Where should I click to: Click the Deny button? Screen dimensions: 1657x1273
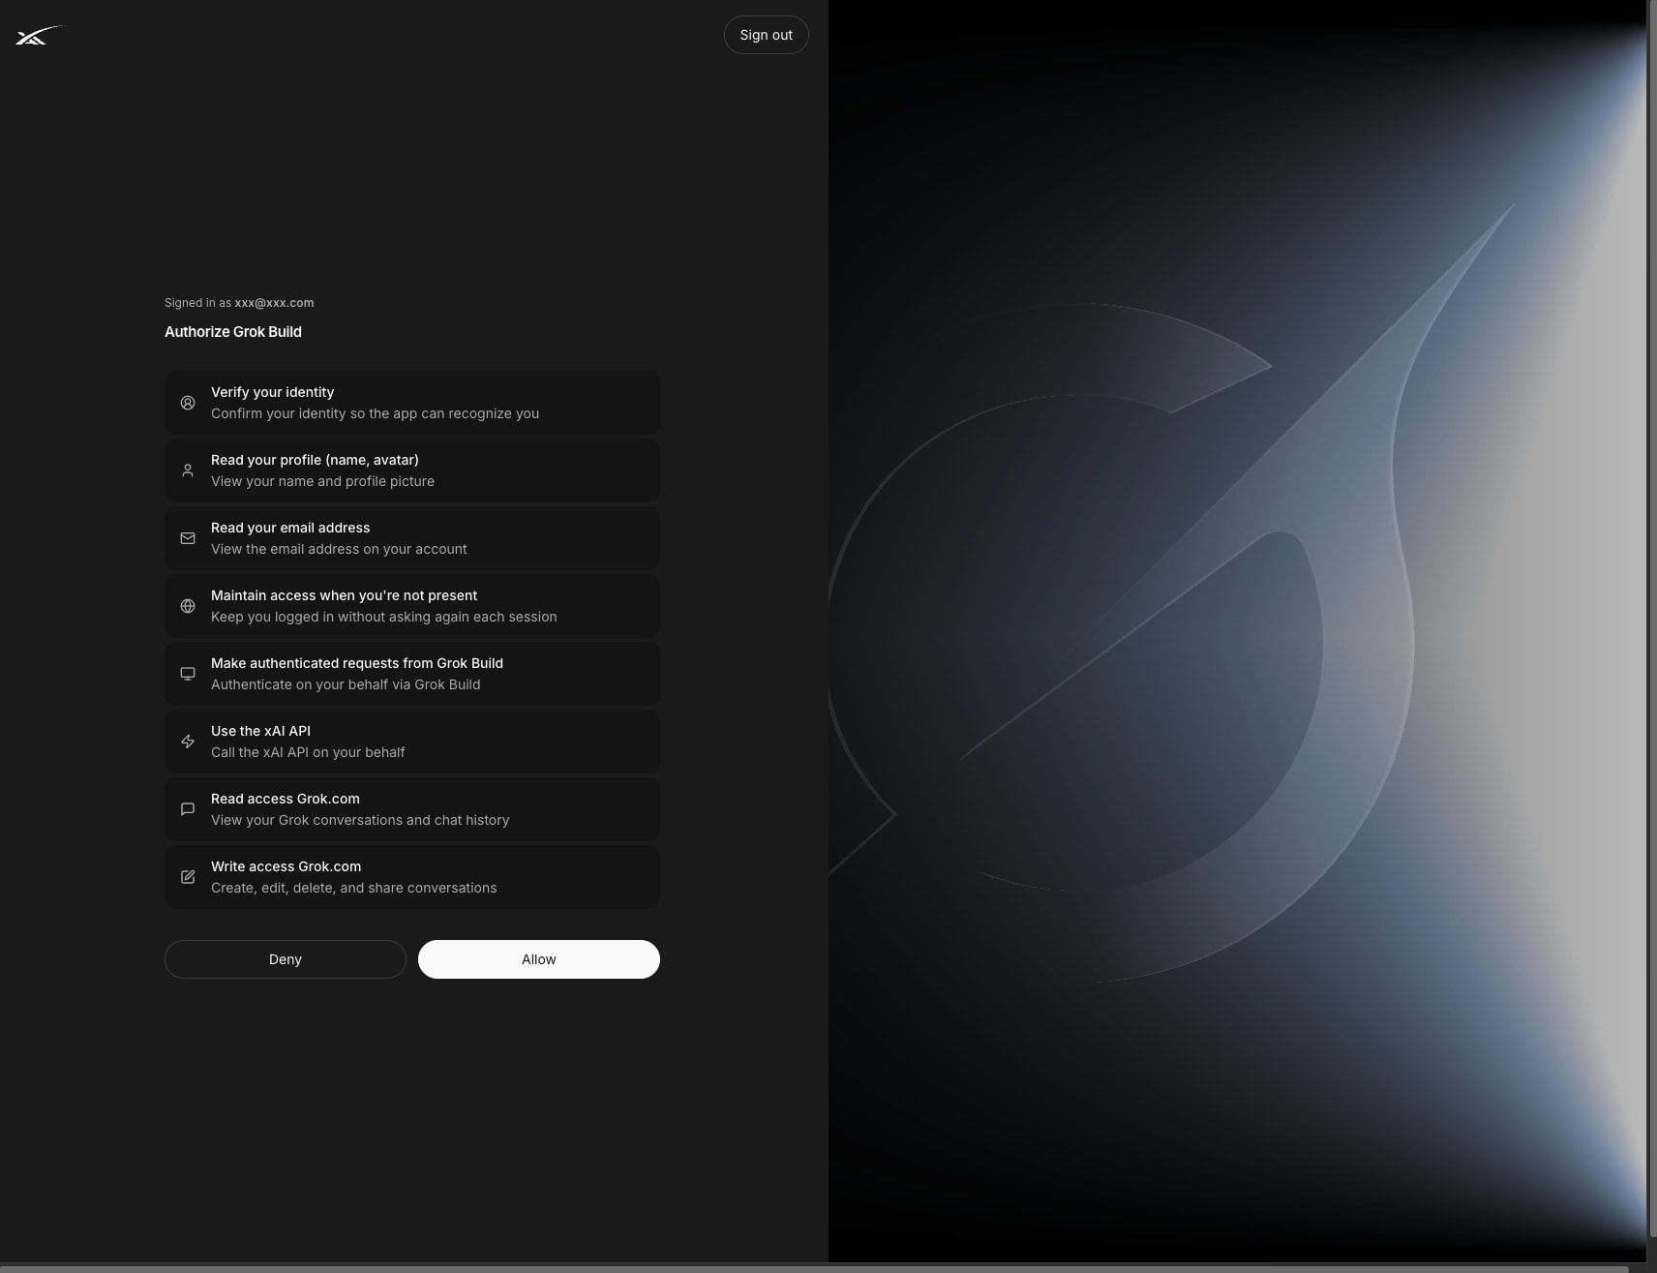tap(286, 959)
